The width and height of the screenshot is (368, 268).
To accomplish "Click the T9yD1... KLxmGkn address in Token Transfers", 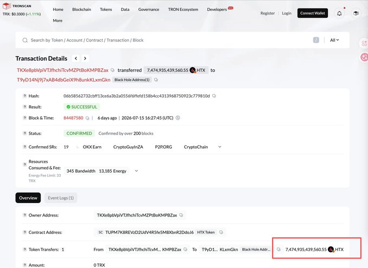I will [x=220, y=250].
